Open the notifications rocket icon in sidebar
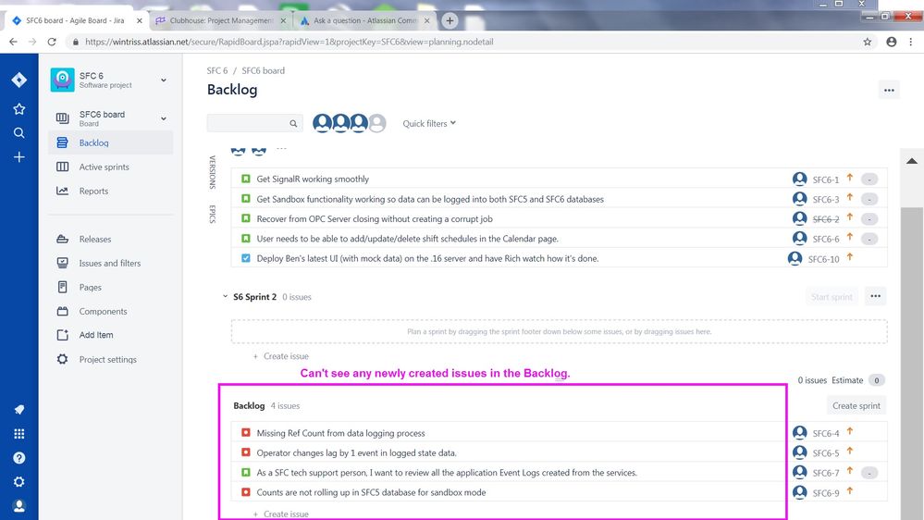 pos(18,410)
